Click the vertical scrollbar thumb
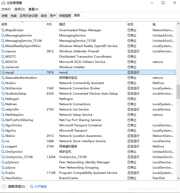 point(178,92)
